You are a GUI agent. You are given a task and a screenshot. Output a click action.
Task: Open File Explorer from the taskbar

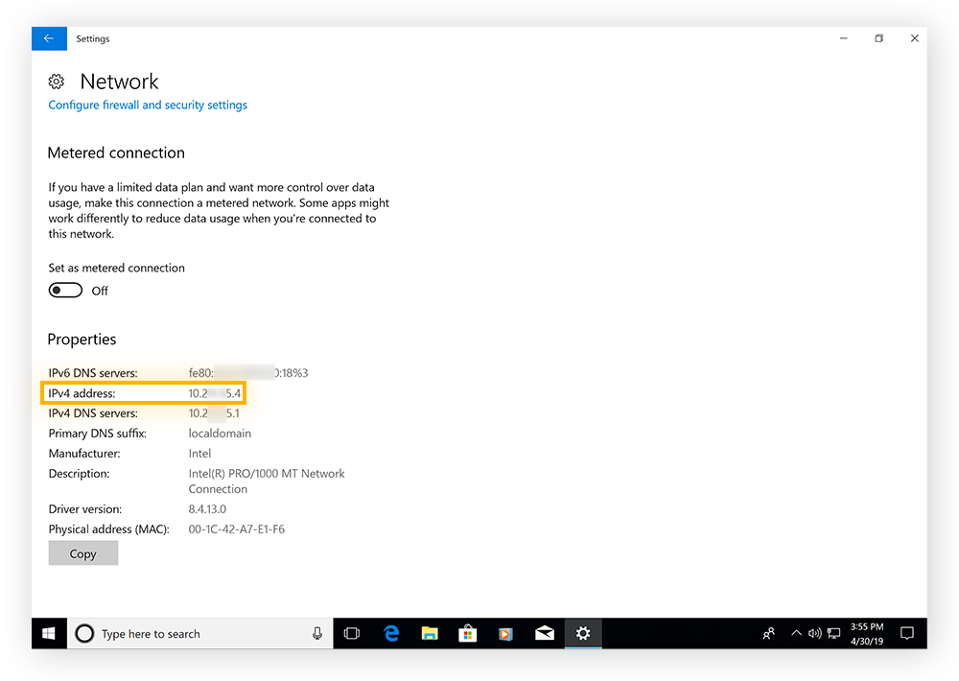click(x=430, y=633)
